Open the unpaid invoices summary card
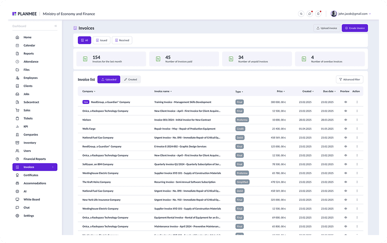The width and height of the screenshot is (387, 243). [x=257, y=59]
